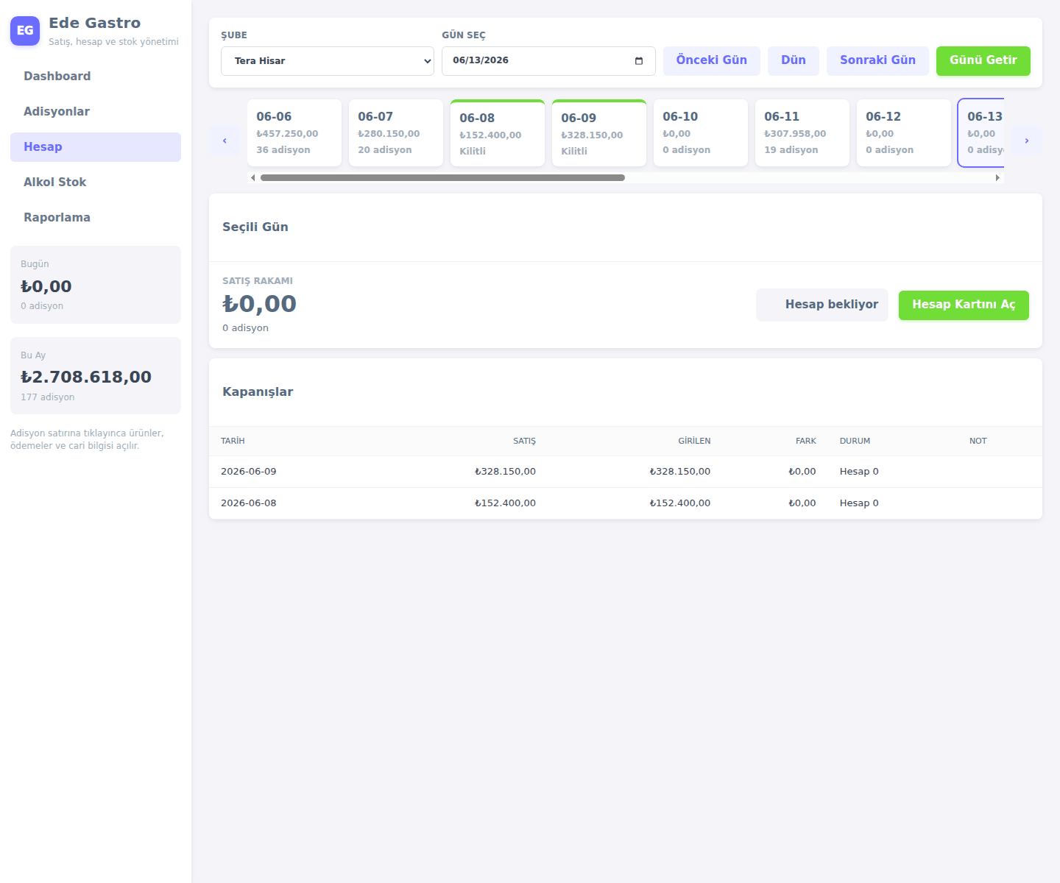Jump to yesterday with Dün button

[x=794, y=61]
